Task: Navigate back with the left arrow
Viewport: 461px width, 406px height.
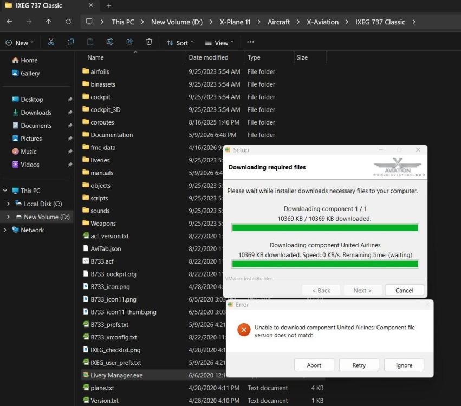Action: [9, 22]
